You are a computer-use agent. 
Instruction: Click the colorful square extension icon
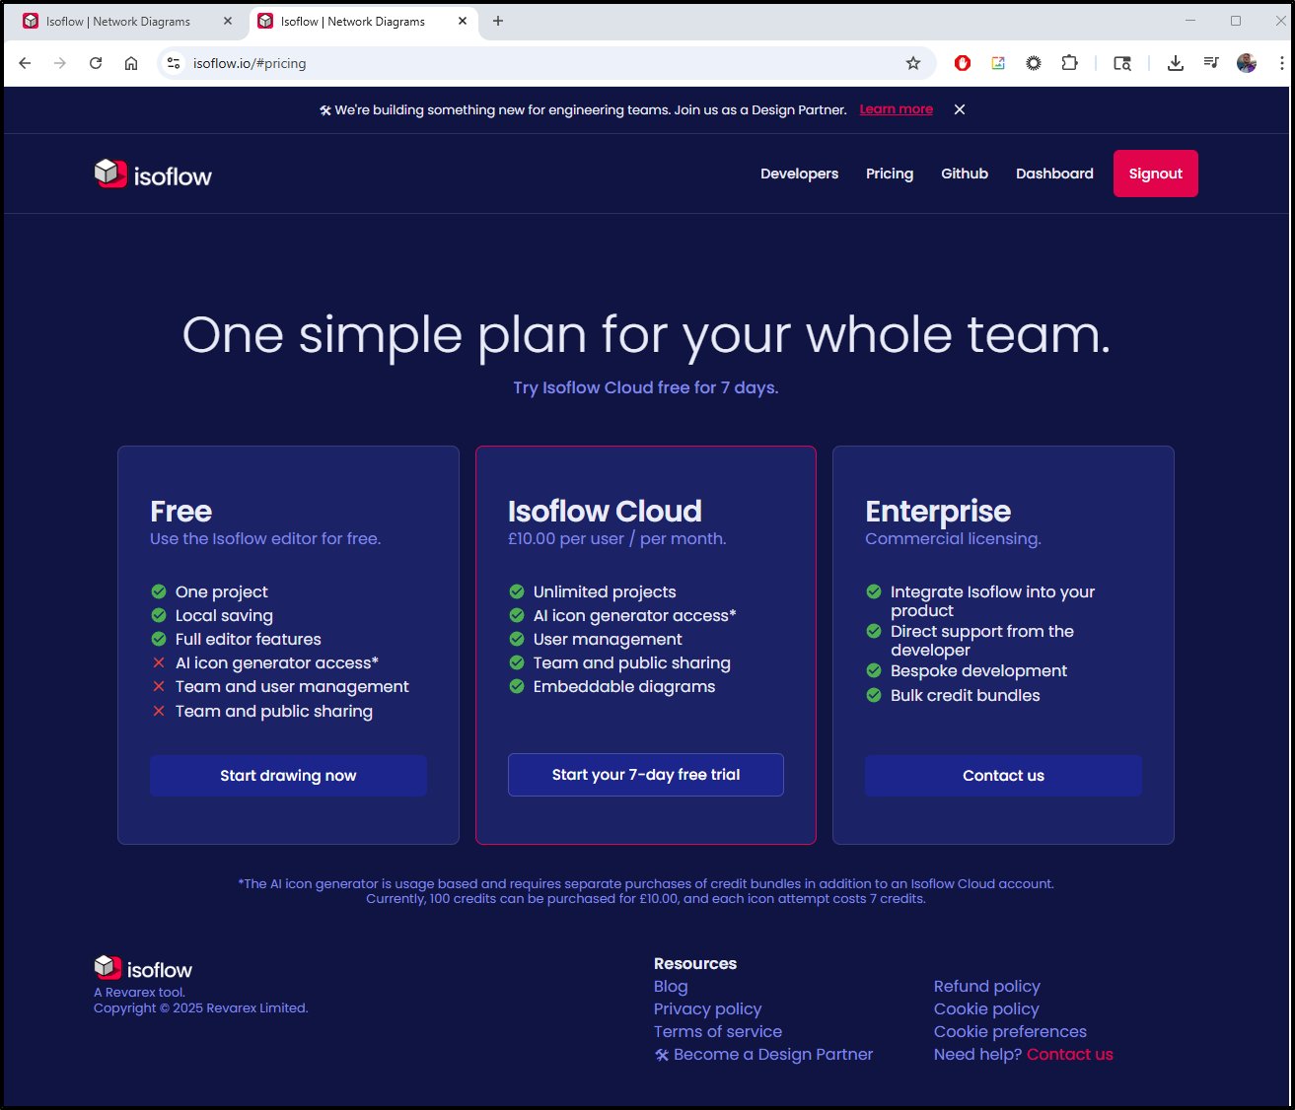coord(998,63)
